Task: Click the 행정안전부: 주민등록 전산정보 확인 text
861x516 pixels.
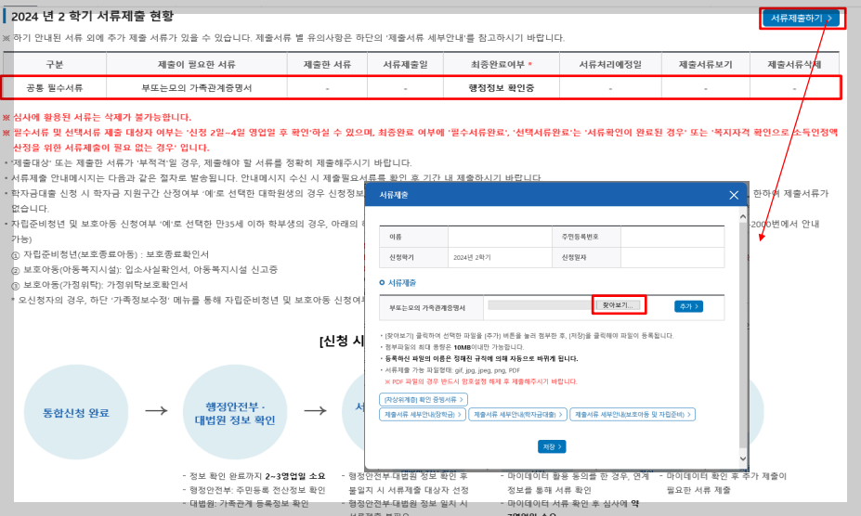Action: coord(254,490)
